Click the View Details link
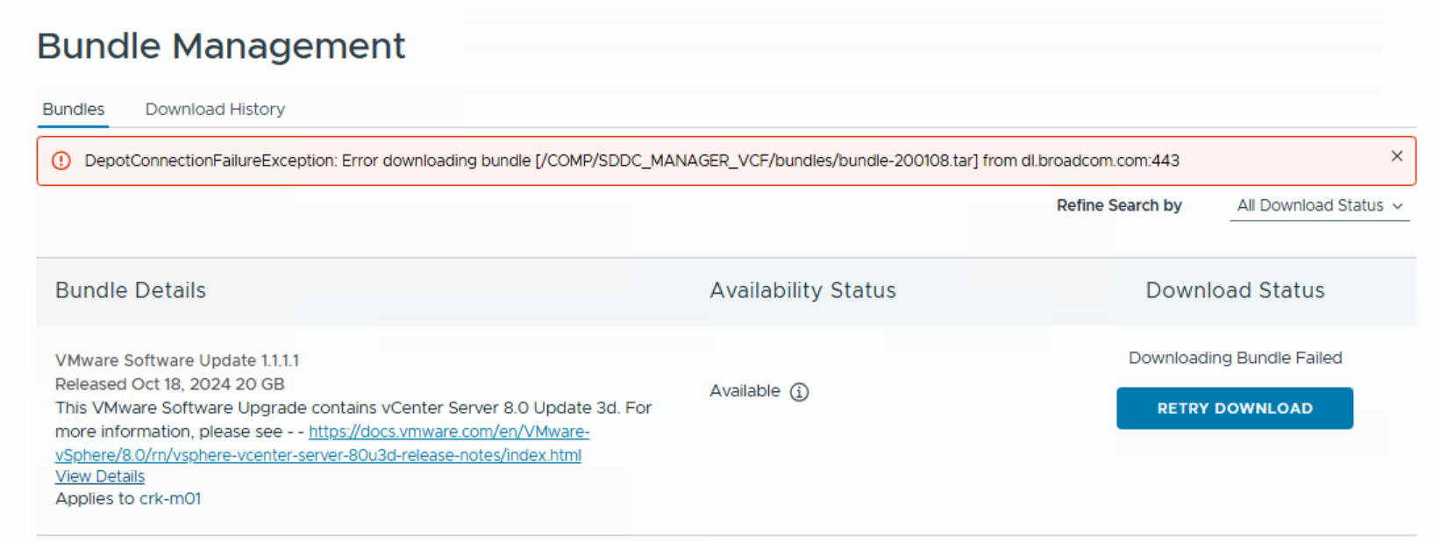This screenshot has width=1433, height=542. pyautogui.click(x=100, y=476)
